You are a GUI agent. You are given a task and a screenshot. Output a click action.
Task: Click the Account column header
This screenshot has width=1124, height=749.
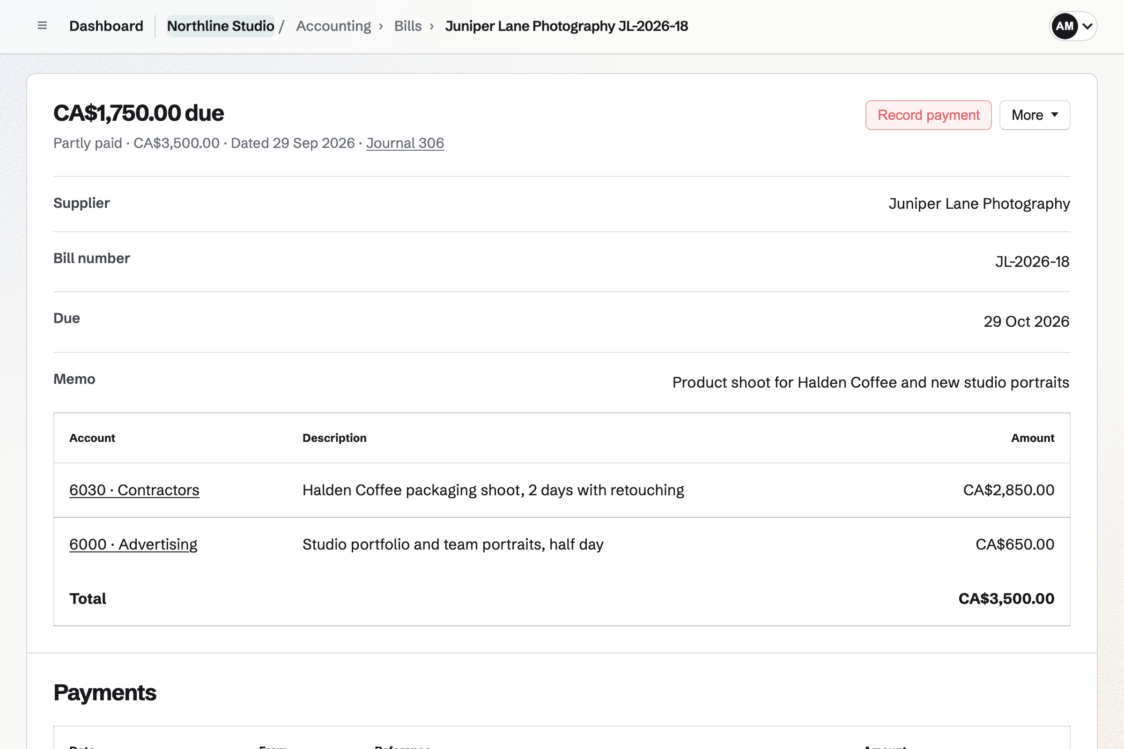[x=92, y=438]
